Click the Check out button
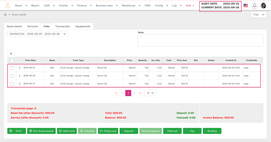 pos(108,131)
